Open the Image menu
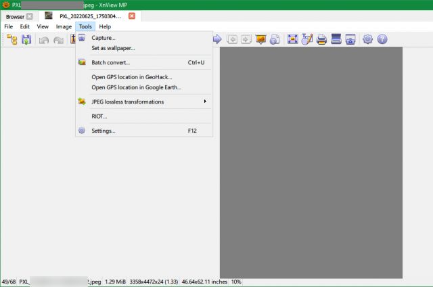Viewport: 433px width, 287px height. point(64,26)
